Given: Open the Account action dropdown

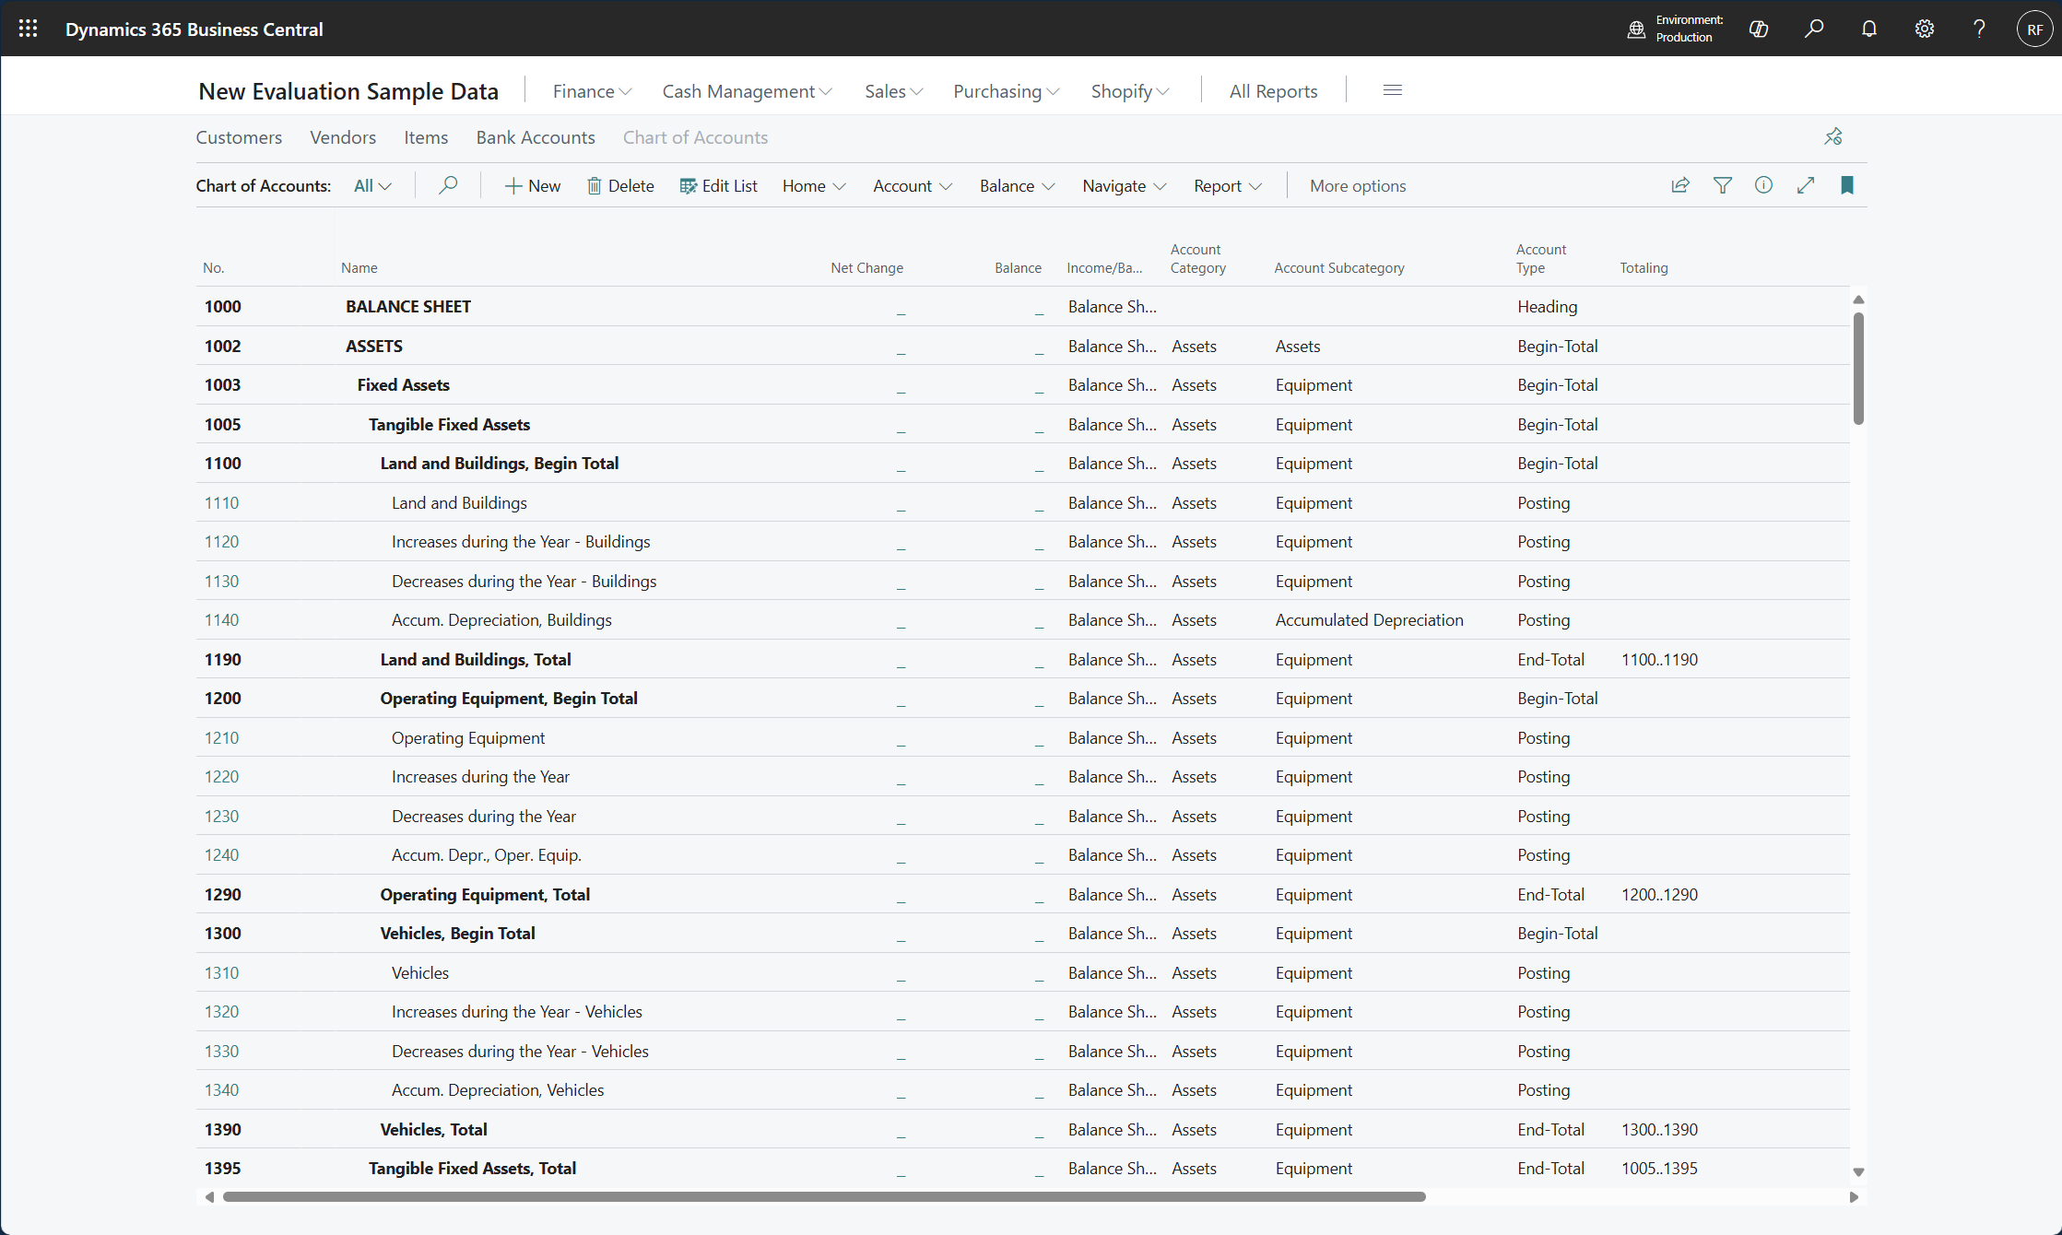Looking at the screenshot, I should (913, 186).
